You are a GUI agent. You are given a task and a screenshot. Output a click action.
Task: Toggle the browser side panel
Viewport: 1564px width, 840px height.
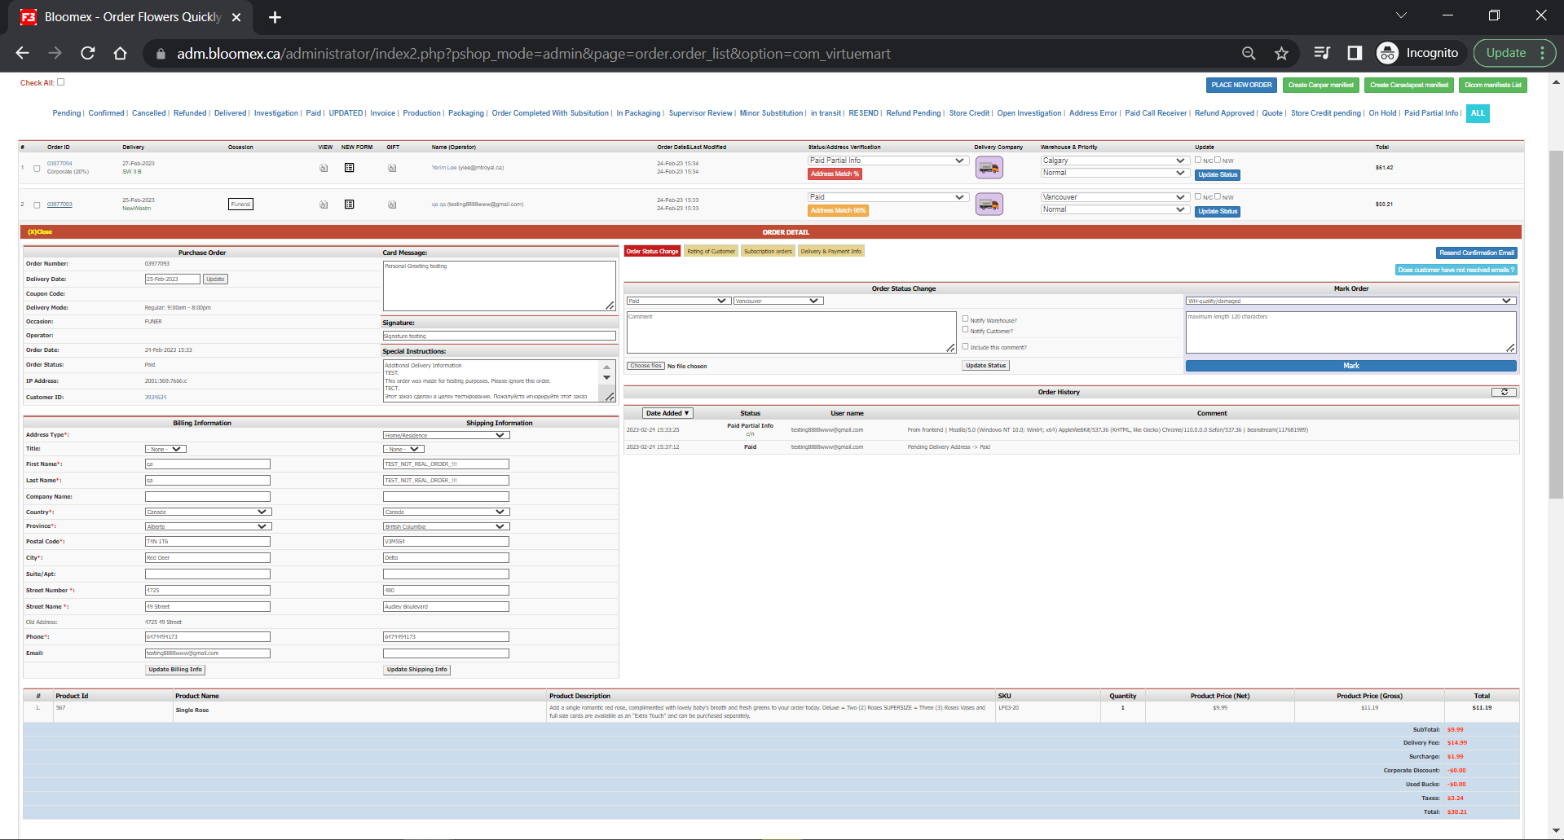tap(1355, 53)
